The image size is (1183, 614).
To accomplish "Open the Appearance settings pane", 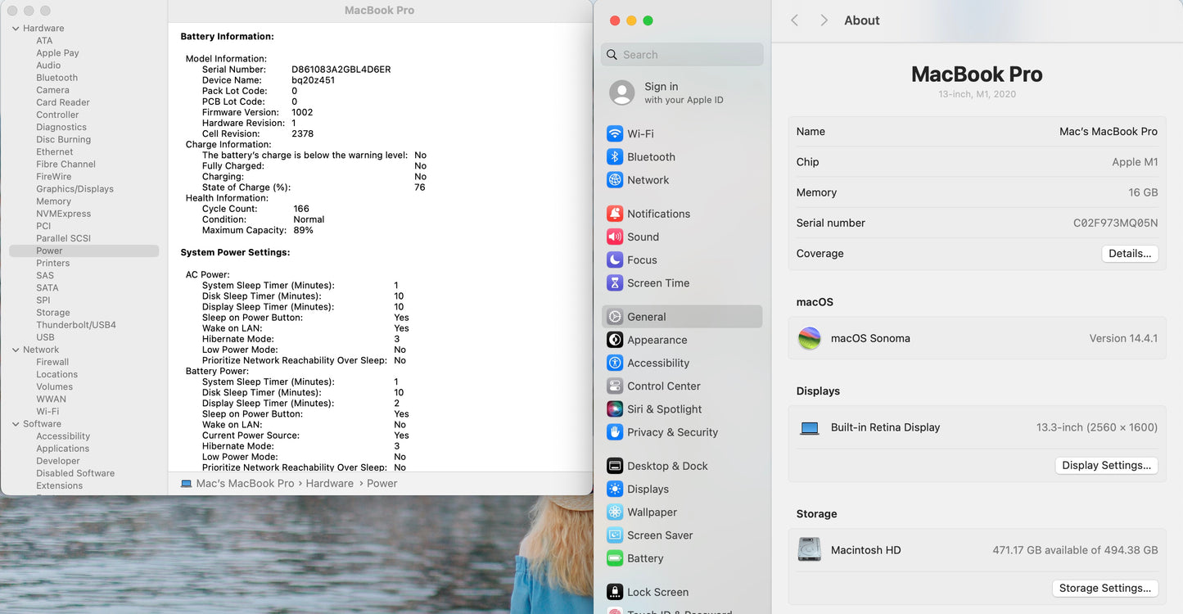I will [x=657, y=340].
